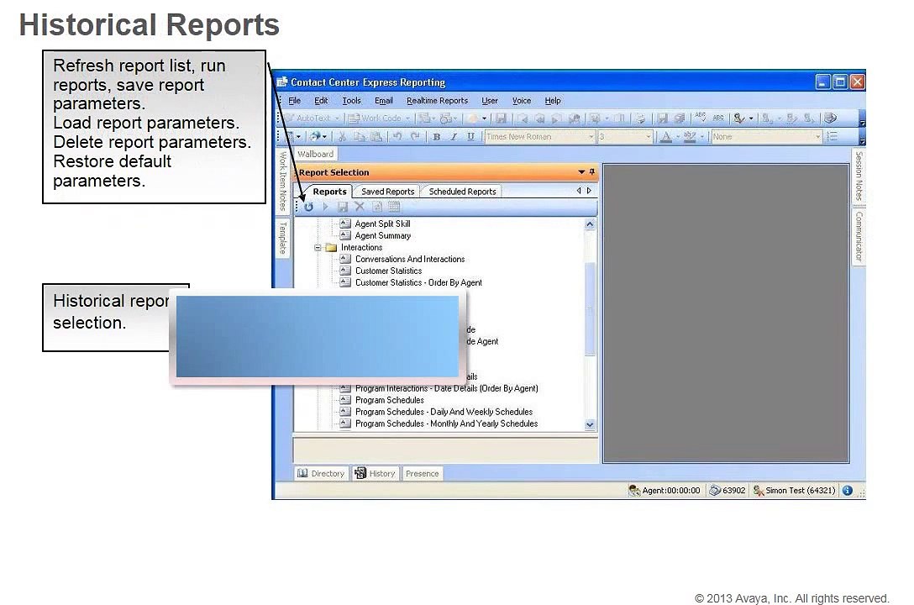
Task: Click the Delete report parameters X icon
Action: click(360, 207)
